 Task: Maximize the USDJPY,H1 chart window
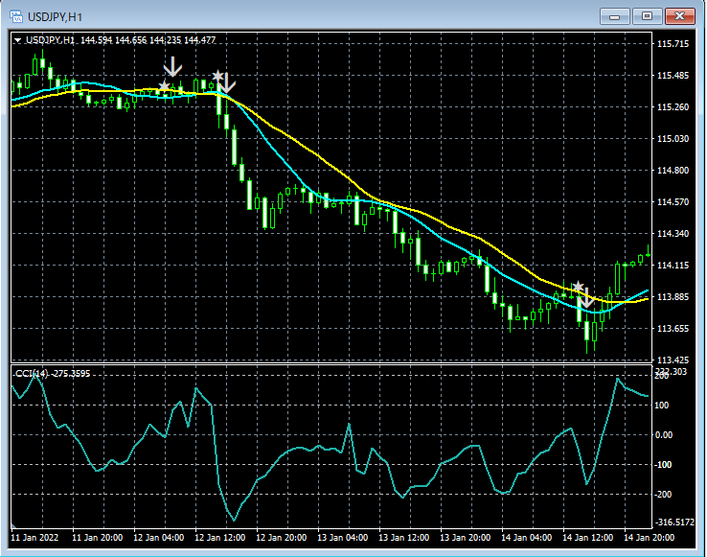[x=647, y=16]
